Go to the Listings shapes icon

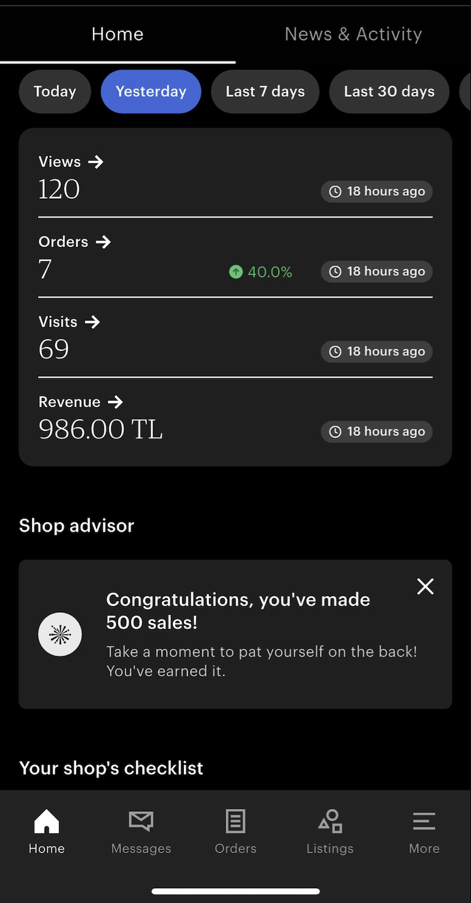330,821
